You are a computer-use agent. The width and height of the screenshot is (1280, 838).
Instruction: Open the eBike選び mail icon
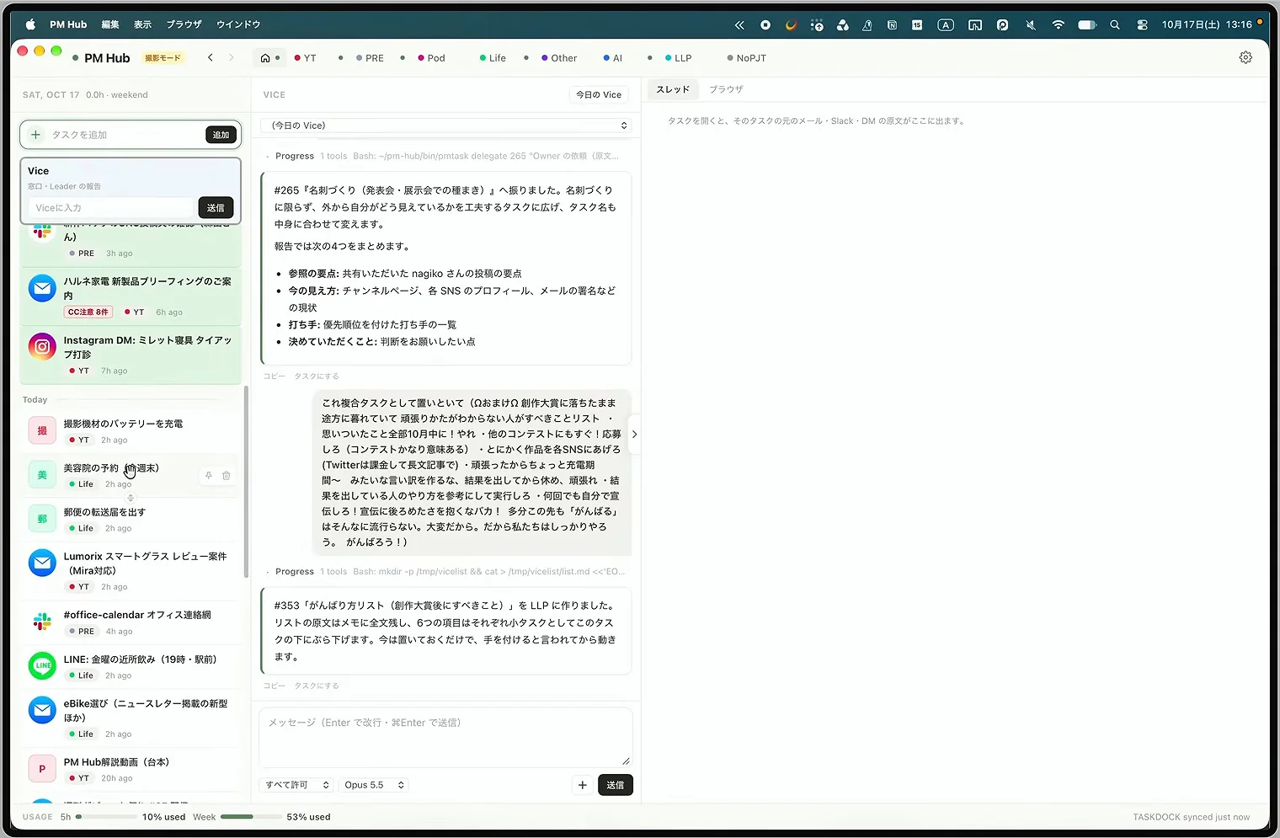point(42,710)
